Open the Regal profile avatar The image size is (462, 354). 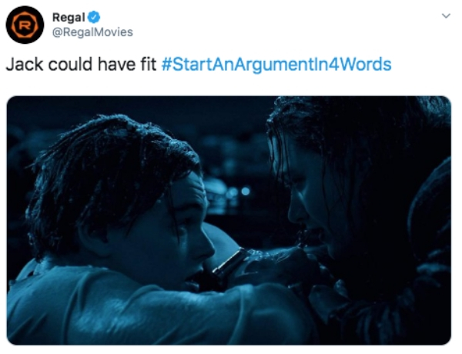pyautogui.click(x=25, y=25)
